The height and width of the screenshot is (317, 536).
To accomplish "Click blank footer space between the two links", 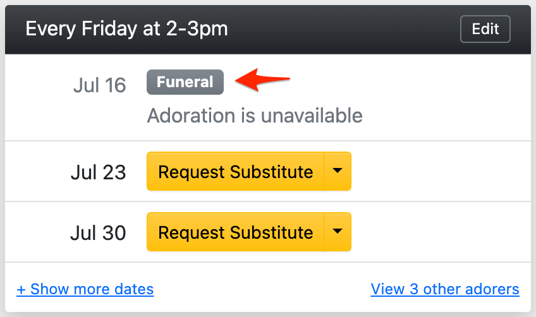I will pos(262,290).
